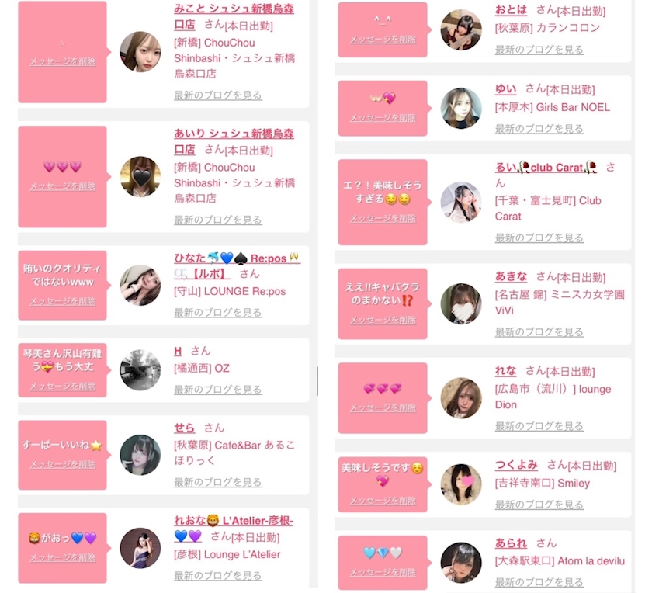652x593 pixels.
Task: View latest blog of れな at lounge Dion
Action: point(539,426)
